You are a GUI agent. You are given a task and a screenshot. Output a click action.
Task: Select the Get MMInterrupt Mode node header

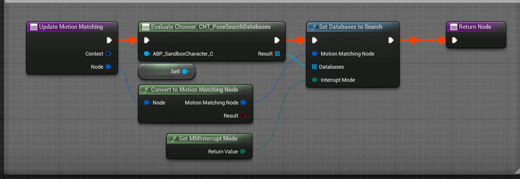(209, 138)
